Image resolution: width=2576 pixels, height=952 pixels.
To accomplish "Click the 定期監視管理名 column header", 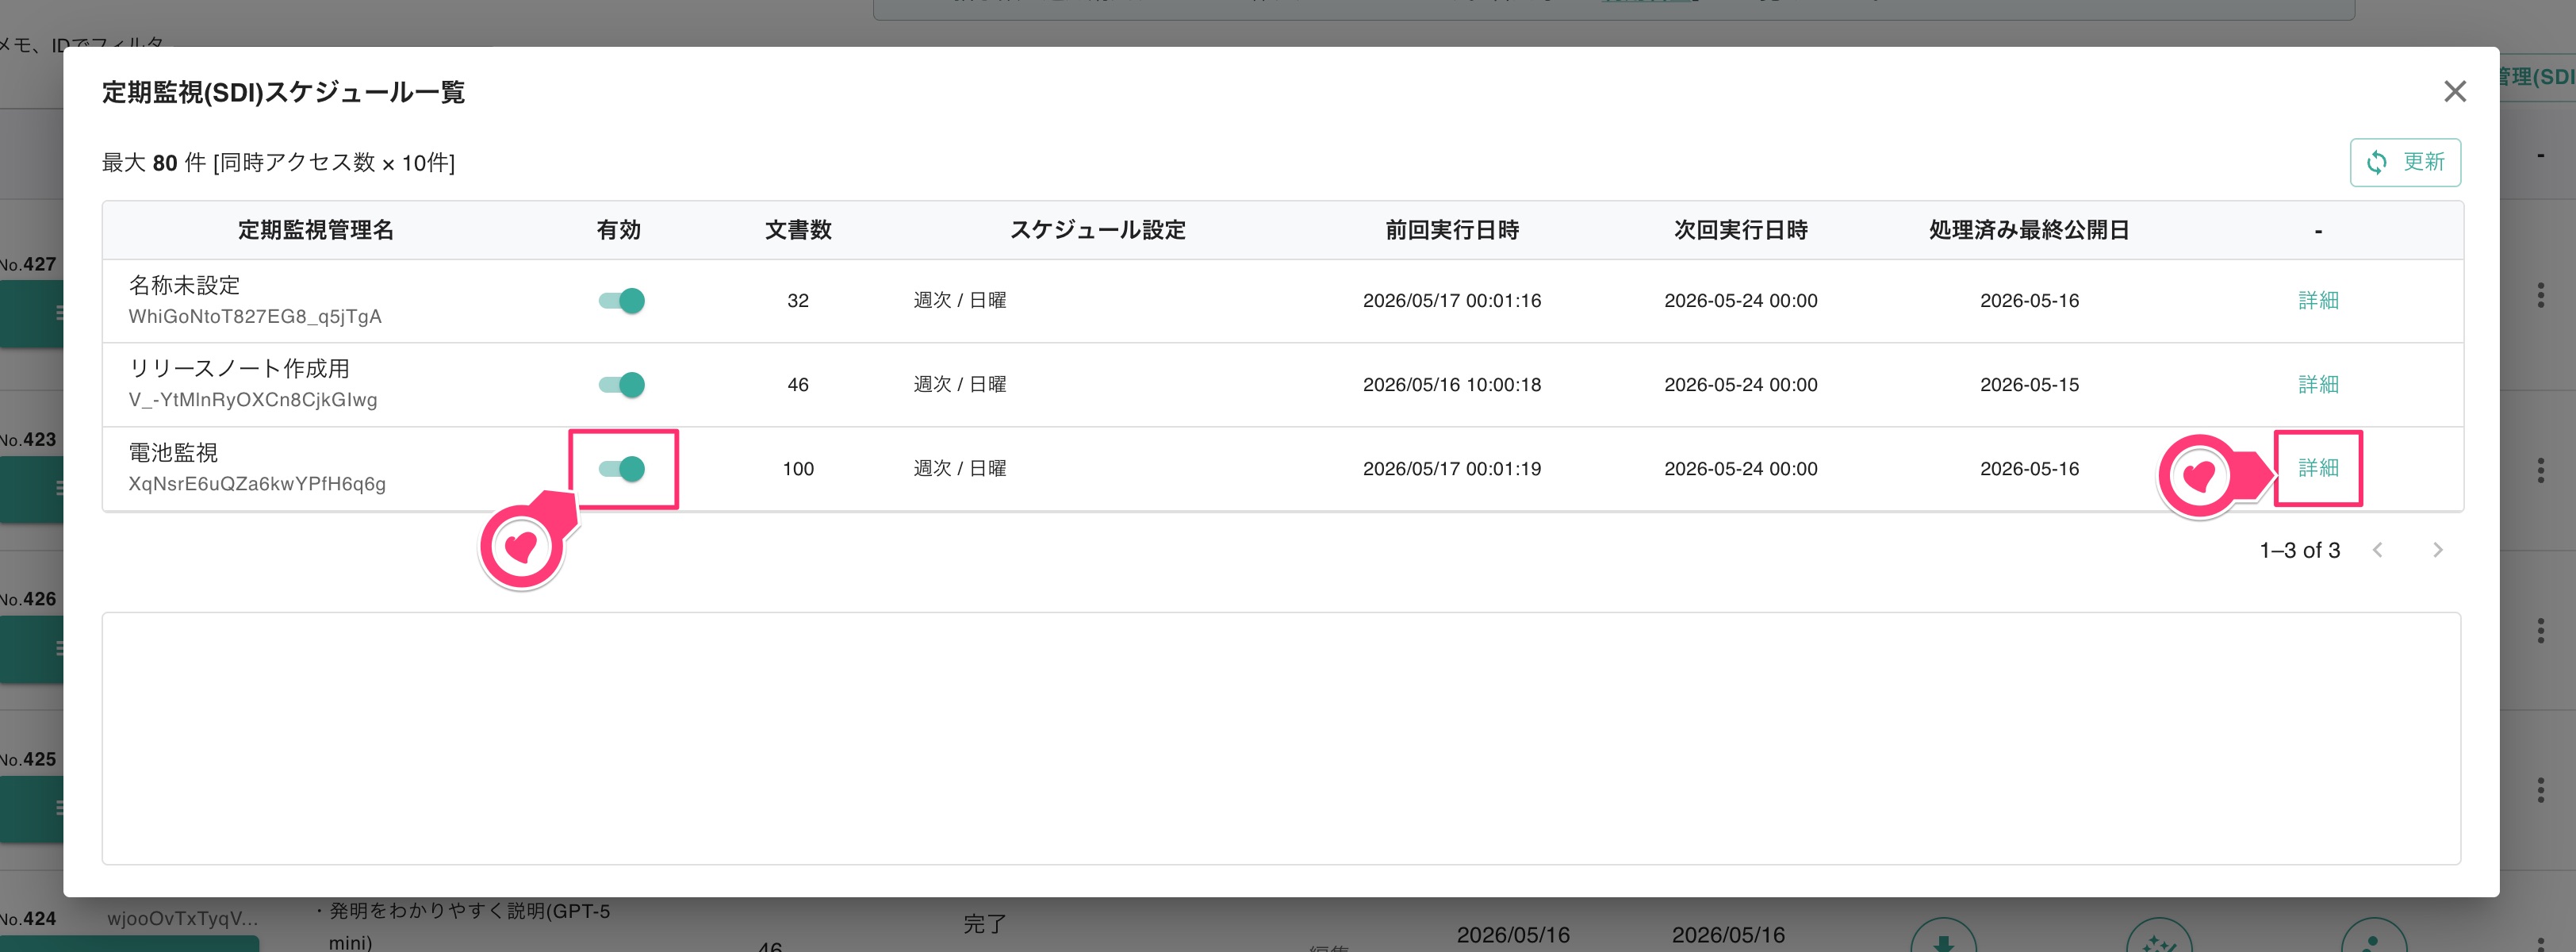I will click(x=316, y=230).
